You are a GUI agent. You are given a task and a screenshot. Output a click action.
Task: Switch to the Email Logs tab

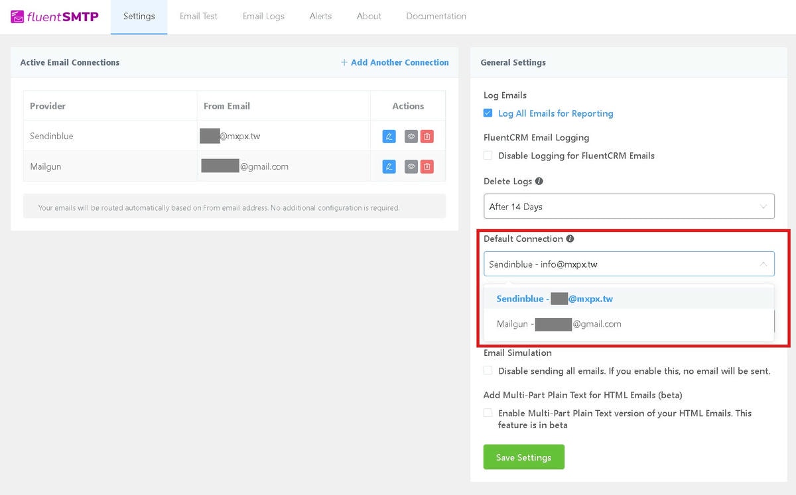click(x=263, y=17)
